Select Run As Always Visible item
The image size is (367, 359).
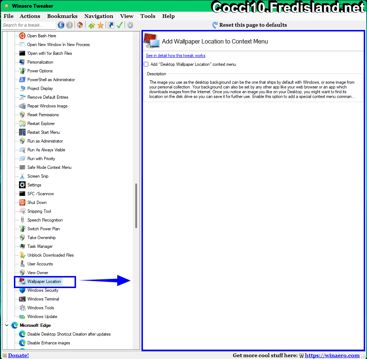coord(46,150)
